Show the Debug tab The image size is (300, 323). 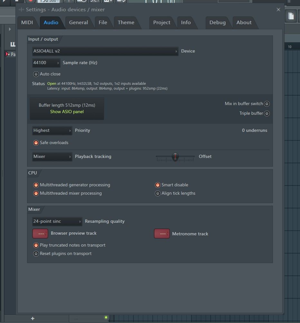(218, 23)
